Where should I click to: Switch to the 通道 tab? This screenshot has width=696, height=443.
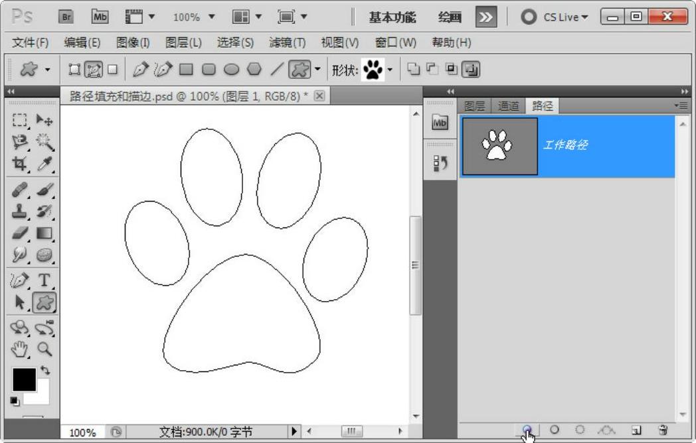pyautogui.click(x=508, y=105)
